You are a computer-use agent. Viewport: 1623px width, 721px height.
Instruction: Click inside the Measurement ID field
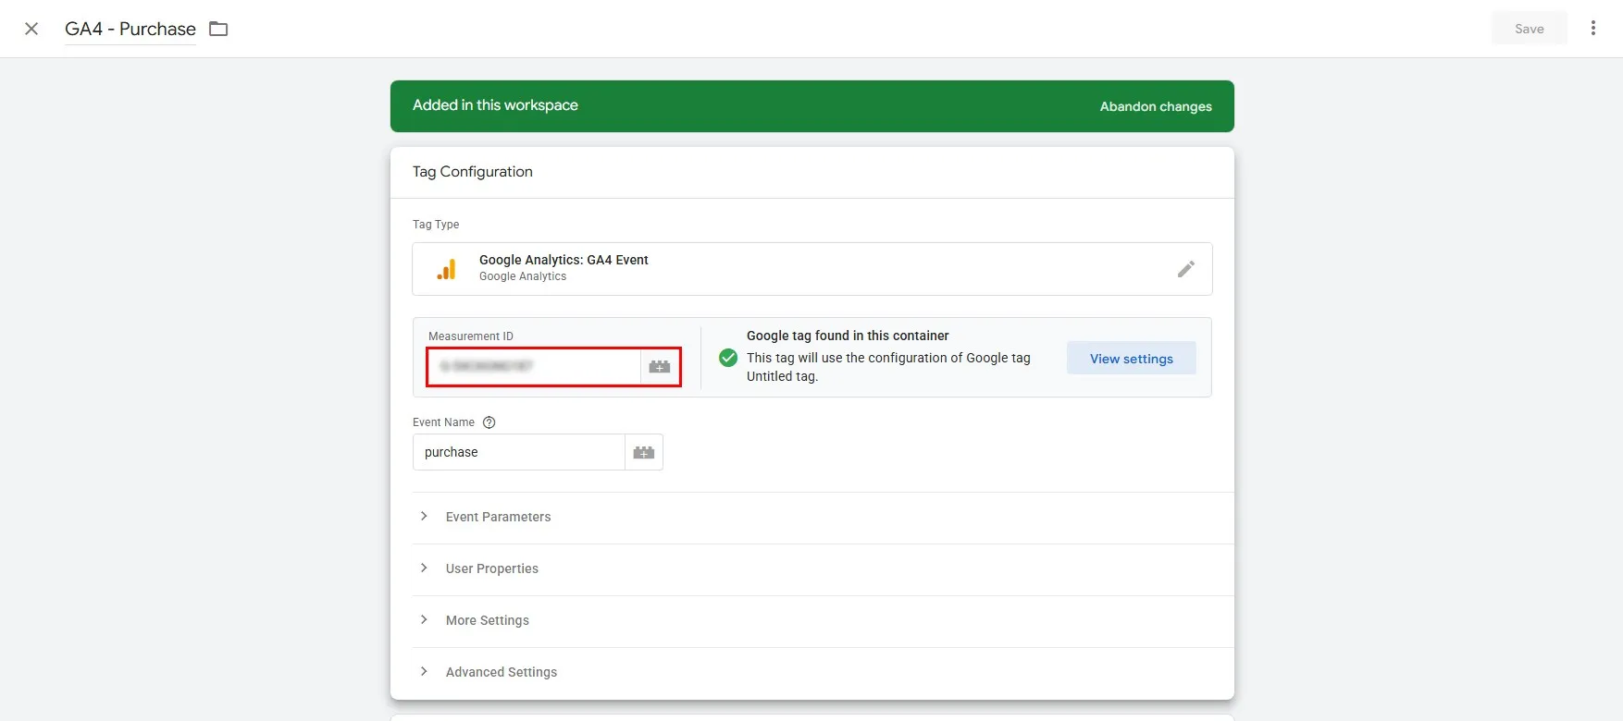click(x=534, y=367)
